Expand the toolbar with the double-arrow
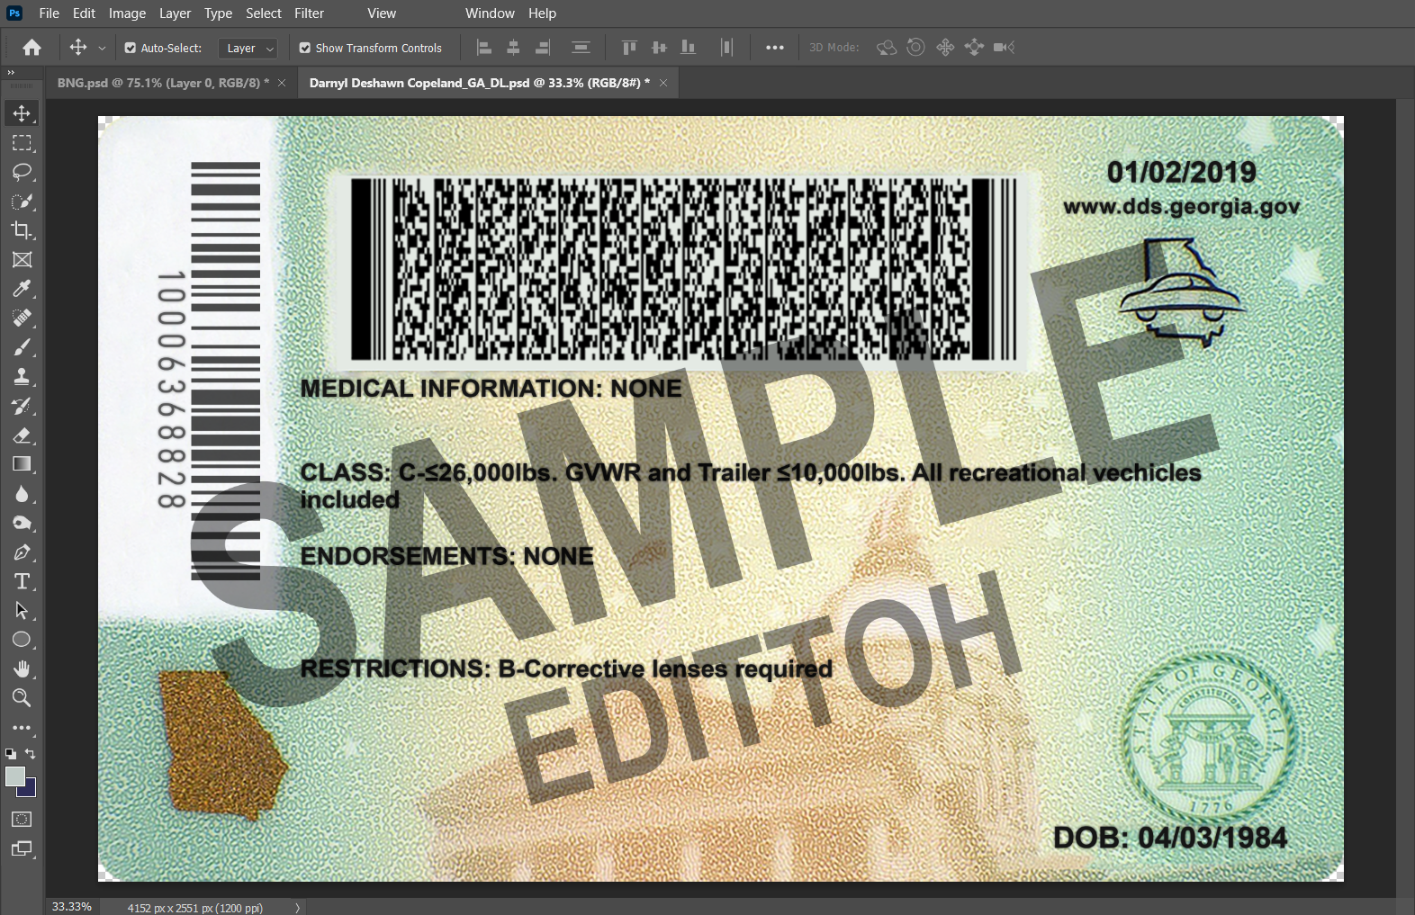The image size is (1415, 915). 11,73
